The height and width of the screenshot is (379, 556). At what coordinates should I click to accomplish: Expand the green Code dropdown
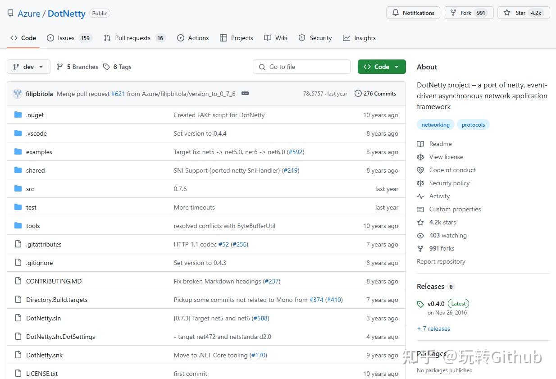coord(382,67)
